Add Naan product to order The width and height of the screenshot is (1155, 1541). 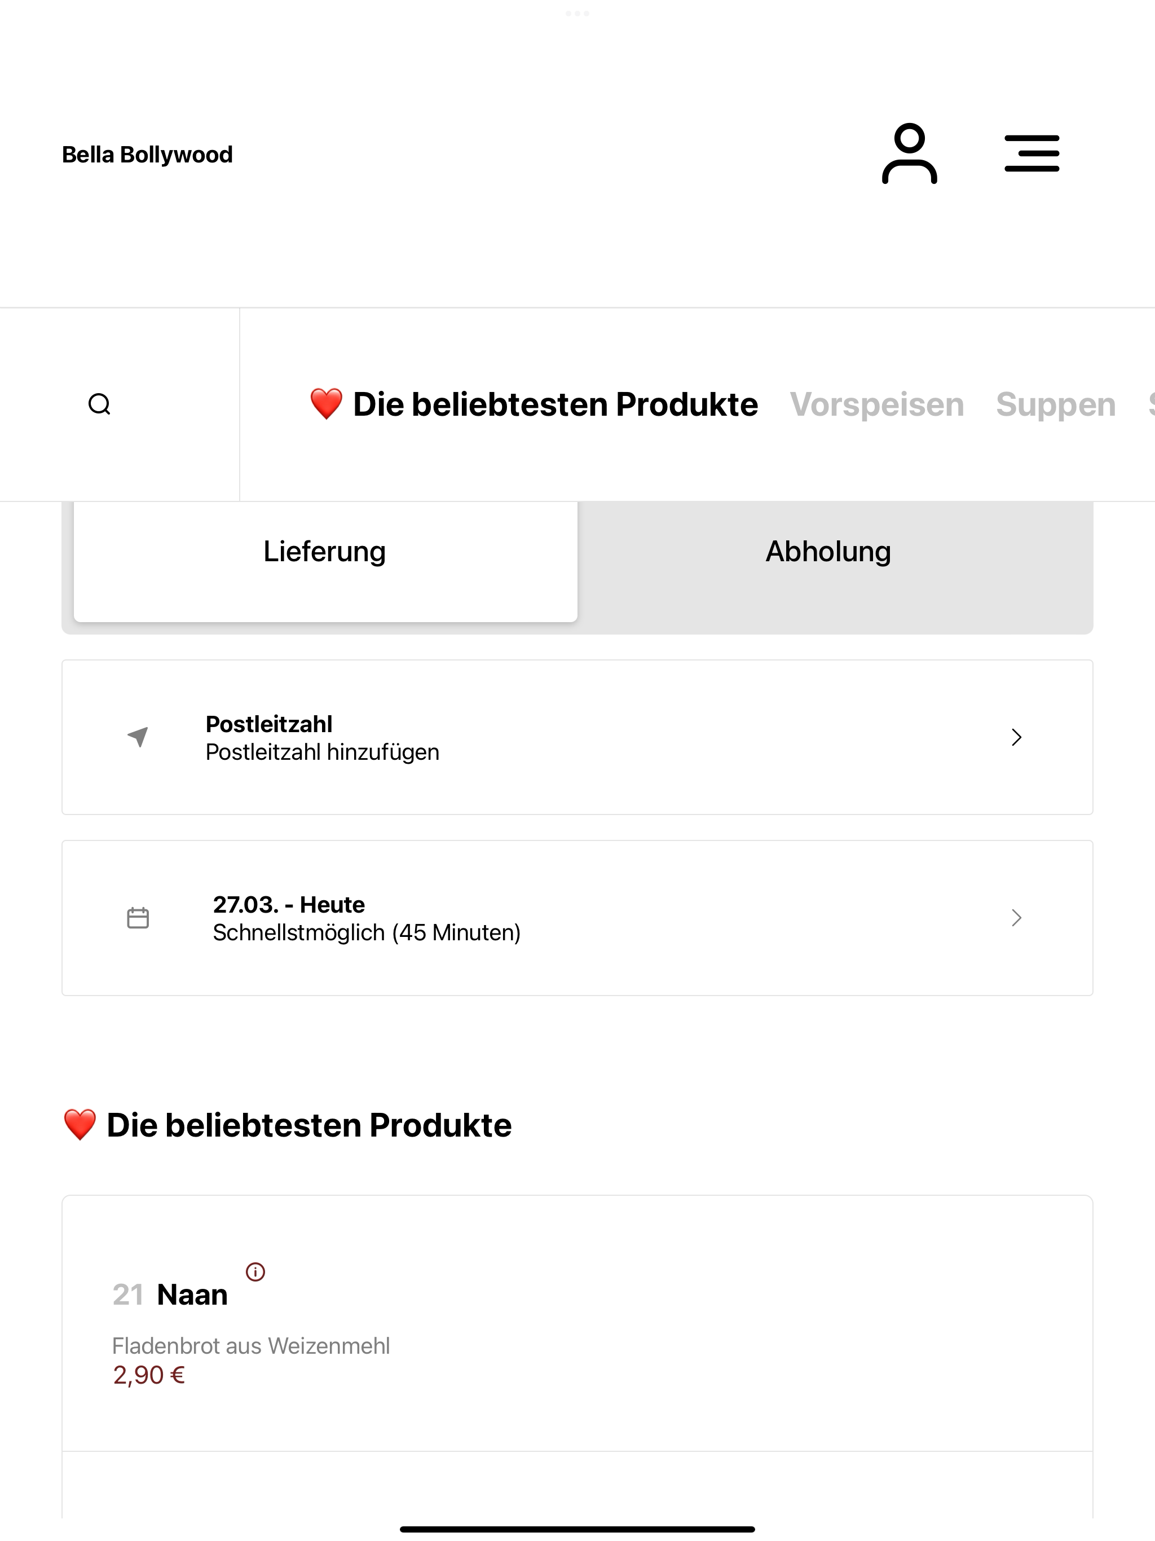577,1324
